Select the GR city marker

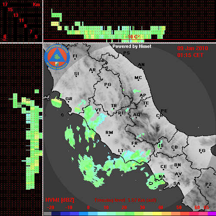click(x=69, y=99)
